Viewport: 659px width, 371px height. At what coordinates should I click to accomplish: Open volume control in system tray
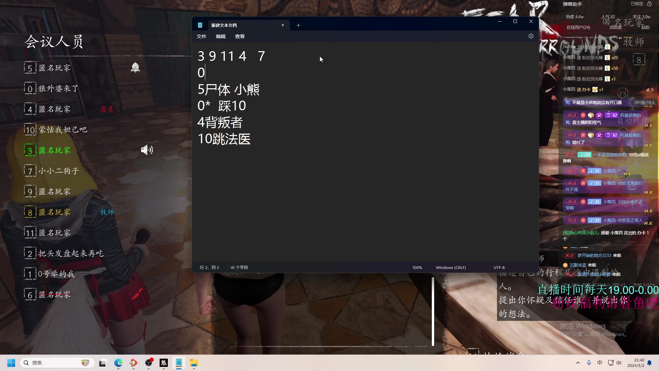(619, 363)
